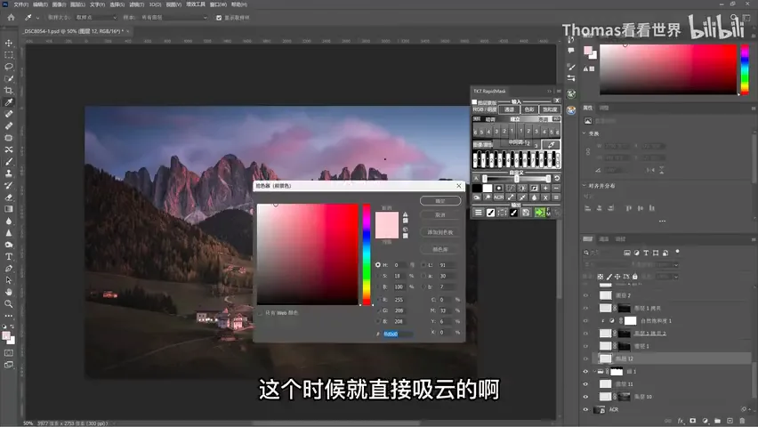Open the 3D menu
This screenshot has width=758, height=427.
155,4
